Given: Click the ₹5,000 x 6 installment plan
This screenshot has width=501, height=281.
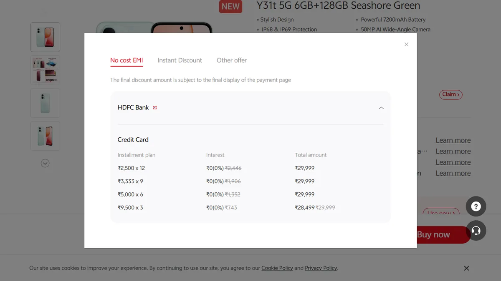Looking at the screenshot, I should [130, 194].
